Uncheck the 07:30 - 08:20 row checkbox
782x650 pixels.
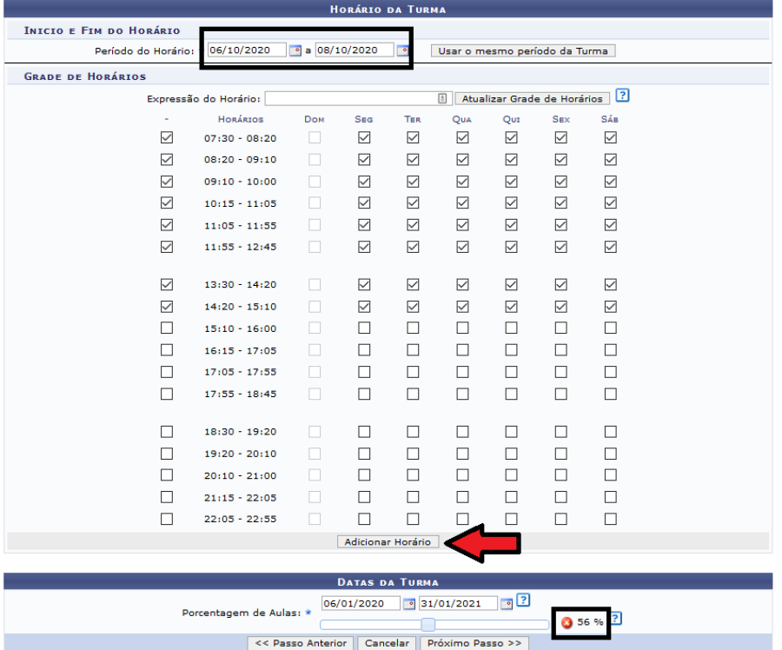167,137
